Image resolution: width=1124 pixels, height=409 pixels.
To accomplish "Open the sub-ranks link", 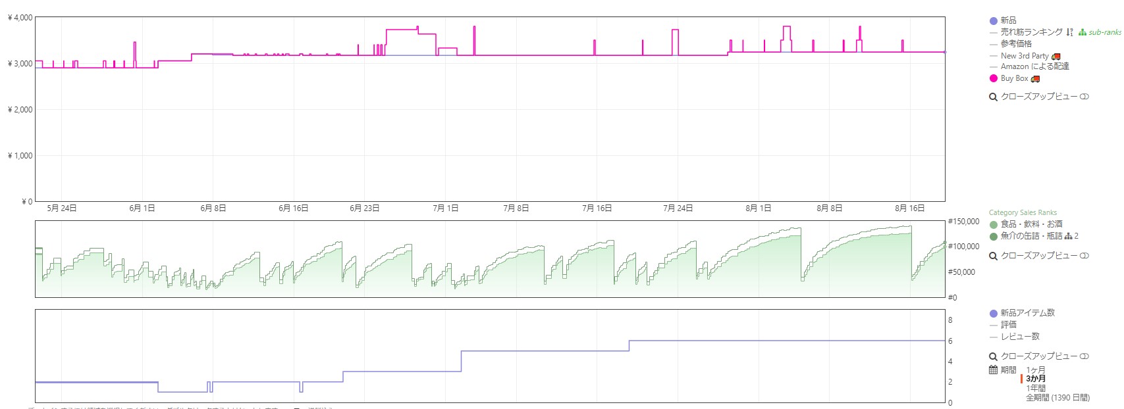I will click(x=1104, y=32).
